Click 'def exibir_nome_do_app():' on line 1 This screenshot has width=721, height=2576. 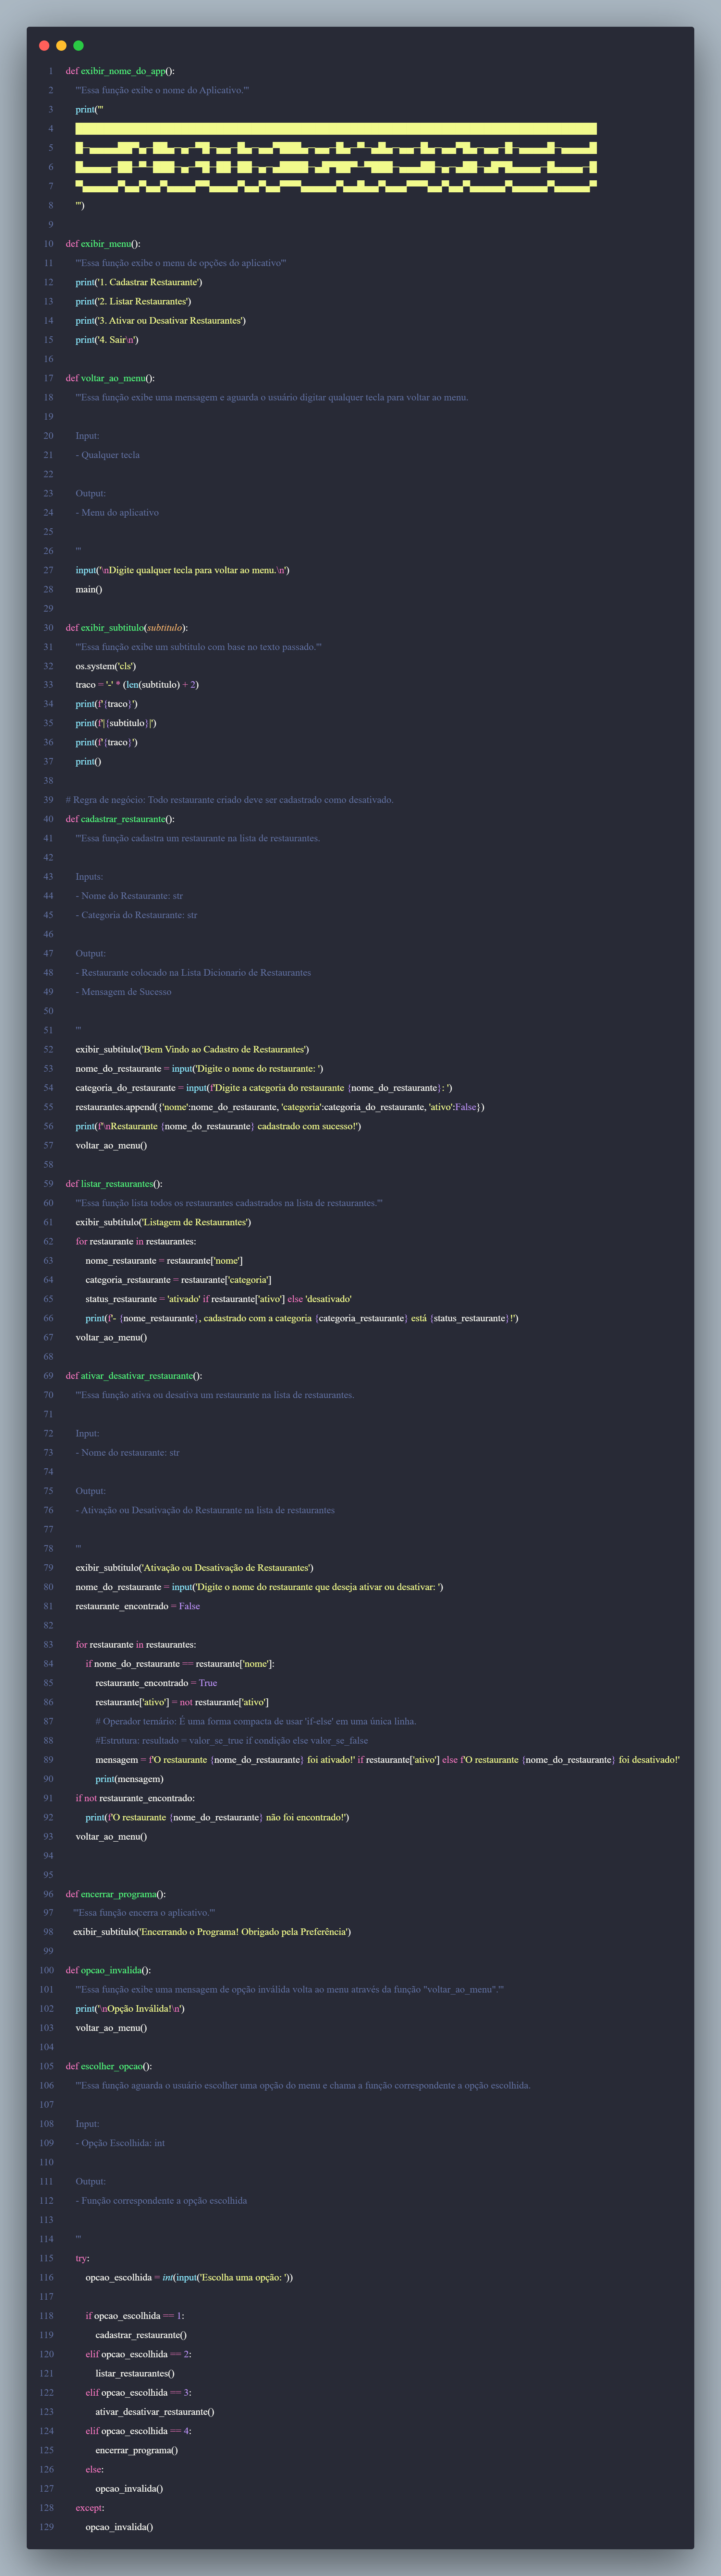pyautogui.click(x=120, y=71)
